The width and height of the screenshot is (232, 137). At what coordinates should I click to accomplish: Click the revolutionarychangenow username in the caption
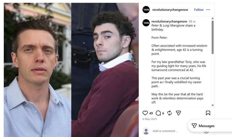(169, 21)
